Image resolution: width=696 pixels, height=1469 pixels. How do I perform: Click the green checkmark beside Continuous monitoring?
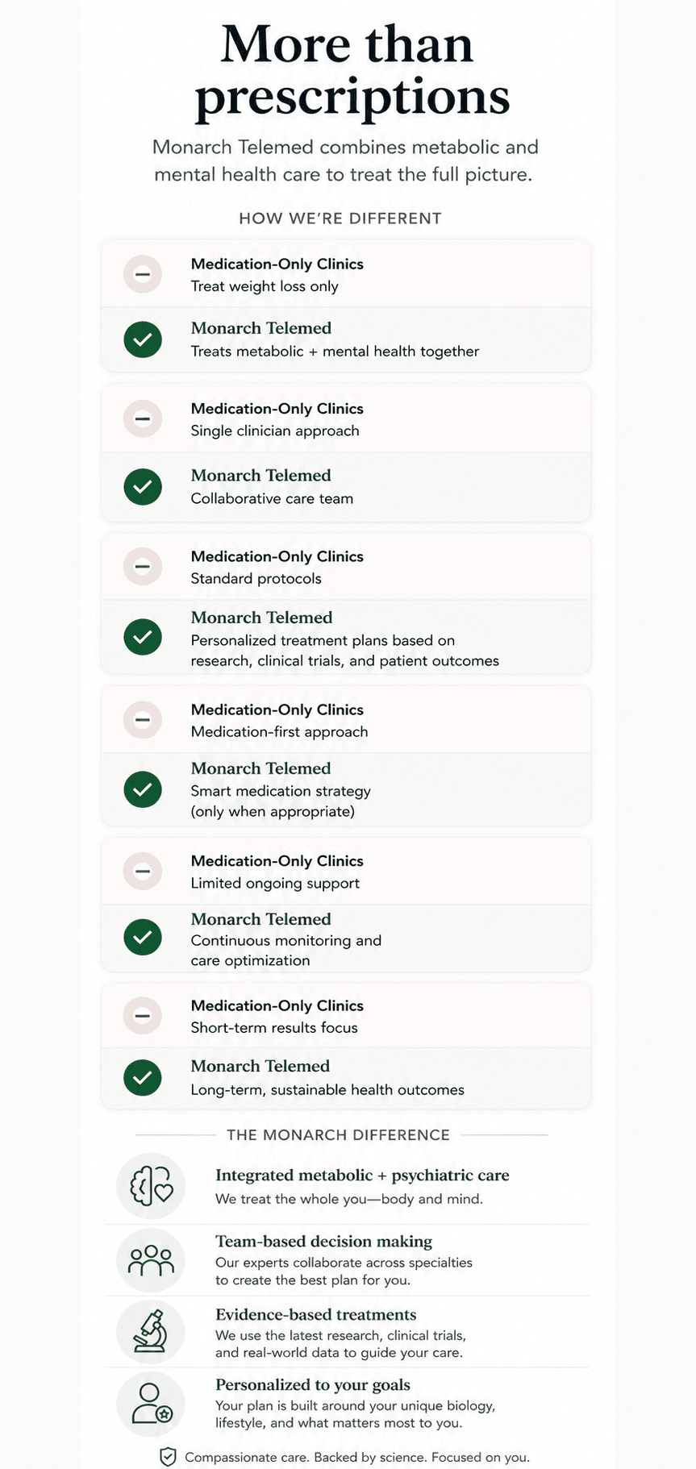tap(143, 937)
